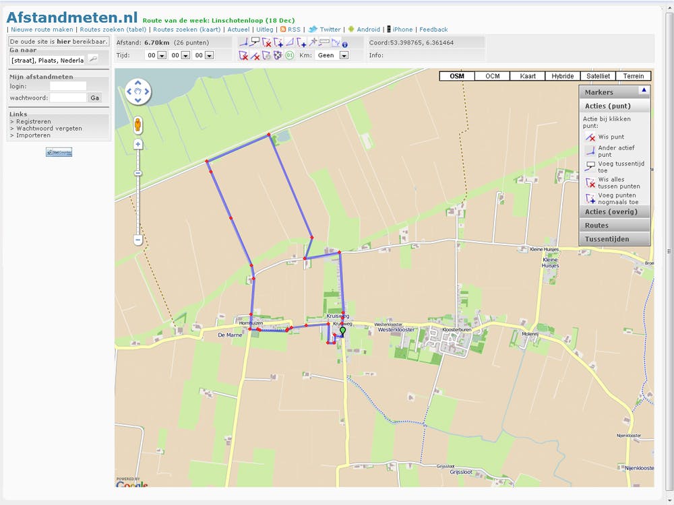The height and width of the screenshot is (505, 674).
Task: Click the blue info icon in the toolbar
Action: tap(344, 44)
